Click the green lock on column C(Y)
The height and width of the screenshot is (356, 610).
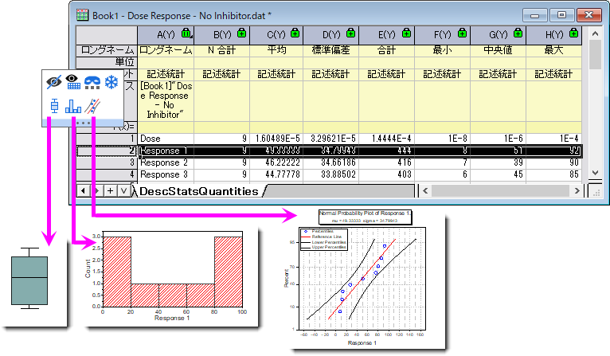pos(295,33)
